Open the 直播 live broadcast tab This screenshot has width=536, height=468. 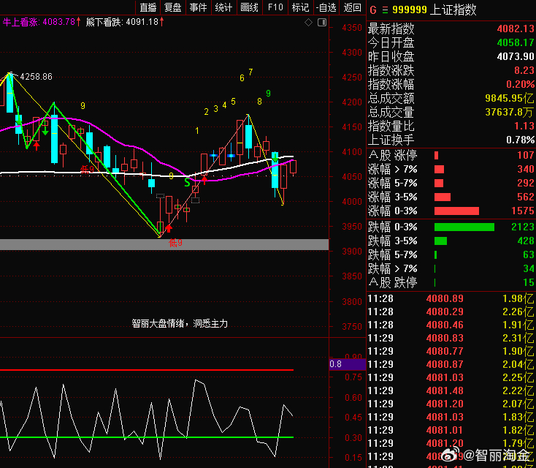click(x=148, y=7)
